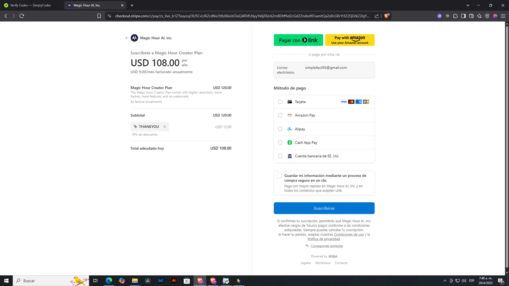
Task: Open Microsoft Store from taskbar
Action: (x=187, y=281)
